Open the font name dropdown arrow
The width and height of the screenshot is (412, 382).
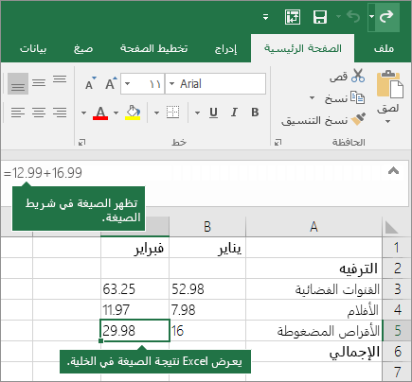(x=172, y=84)
